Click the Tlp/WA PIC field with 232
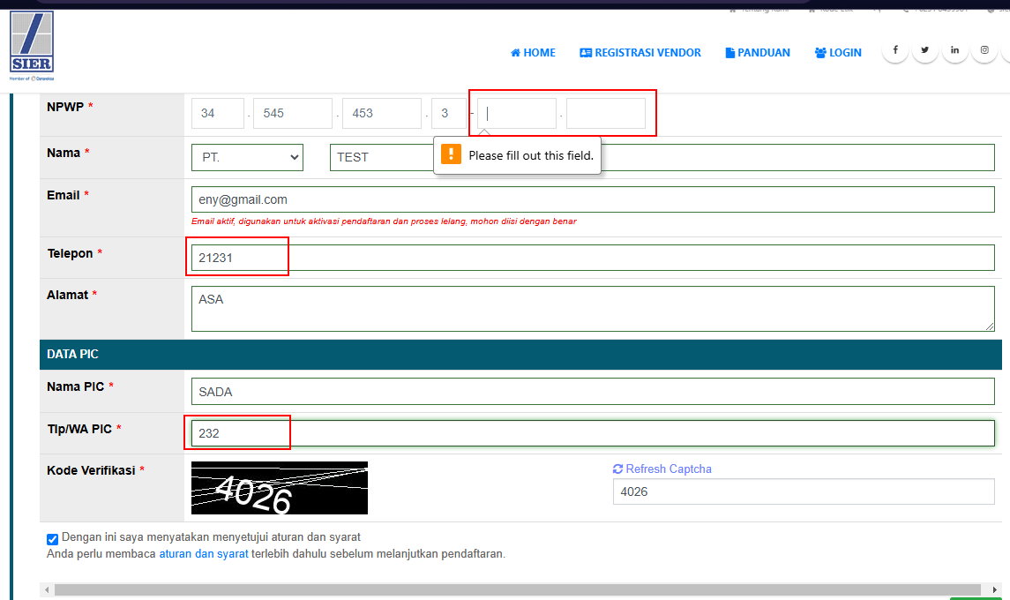 coord(593,433)
